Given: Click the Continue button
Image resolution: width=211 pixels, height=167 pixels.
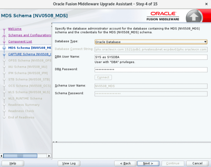Looking at the screenshot, I should [173, 163].
